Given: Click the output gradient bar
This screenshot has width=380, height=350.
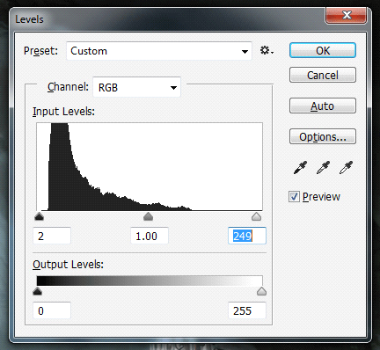Looking at the screenshot, I should [x=150, y=281].
